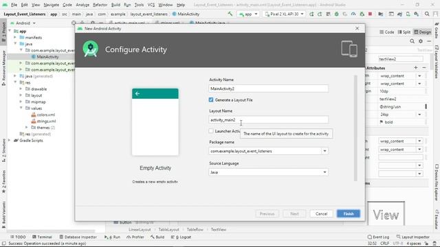Open the app run configuration dropdown
Screen dimensions: 440x247
248,14
